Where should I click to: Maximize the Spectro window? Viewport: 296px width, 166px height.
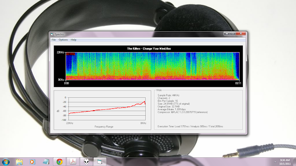pyautogui.click(x=233, y=34)
